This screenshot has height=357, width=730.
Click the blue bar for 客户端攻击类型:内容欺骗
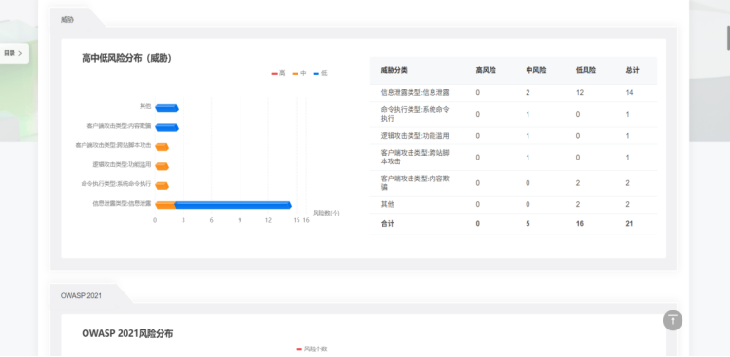point(166,127)
